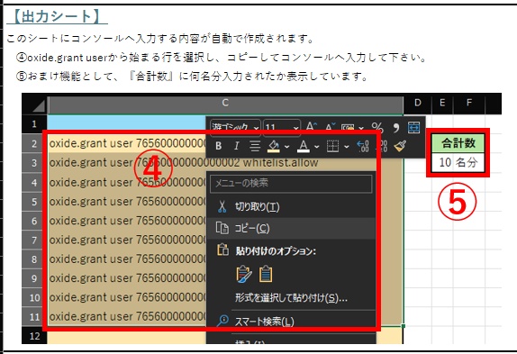Select row header 1
This screenshot has height=354, width=517.
pos(34,124)
